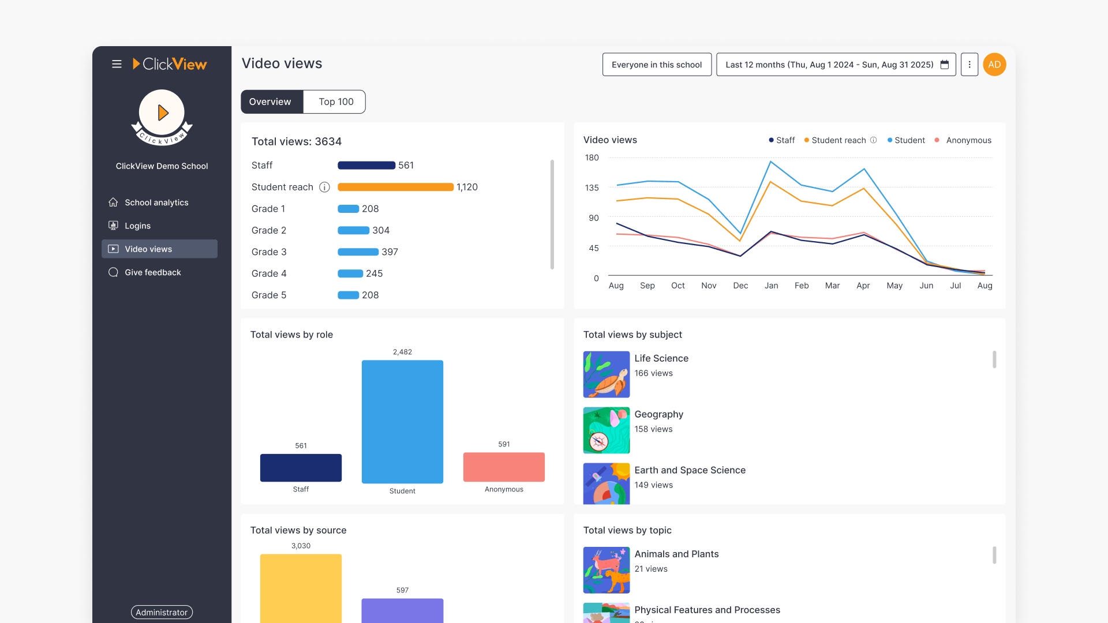The width and height of the screenshot is (1108, 623).
Task: Open the hamburger navigation menu
Action: tap(117, 64)
